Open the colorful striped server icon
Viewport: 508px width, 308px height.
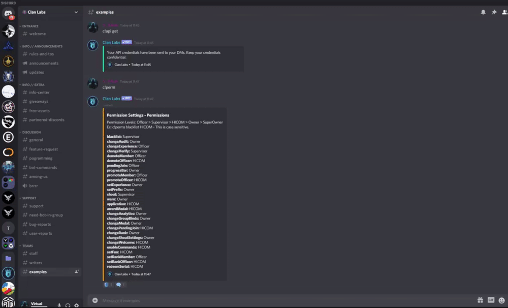tap(8, 288)
